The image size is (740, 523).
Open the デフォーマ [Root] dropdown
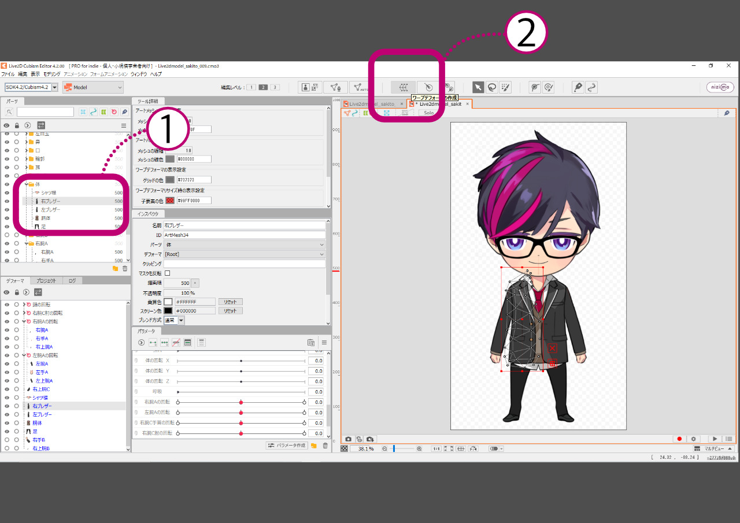tap(245, 254)
